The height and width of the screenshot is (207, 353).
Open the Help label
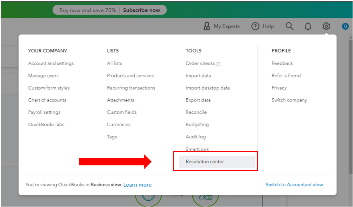pos(268,26)
